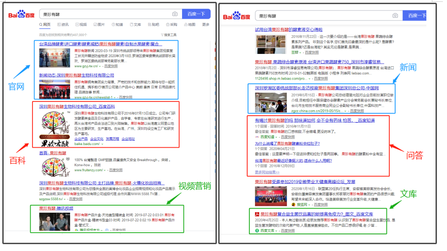The width and height of the screenshot is (447, 251).
Task: Open 有喝过果珍有酵的吗 百度知道 link
Action: click(315, 121)
